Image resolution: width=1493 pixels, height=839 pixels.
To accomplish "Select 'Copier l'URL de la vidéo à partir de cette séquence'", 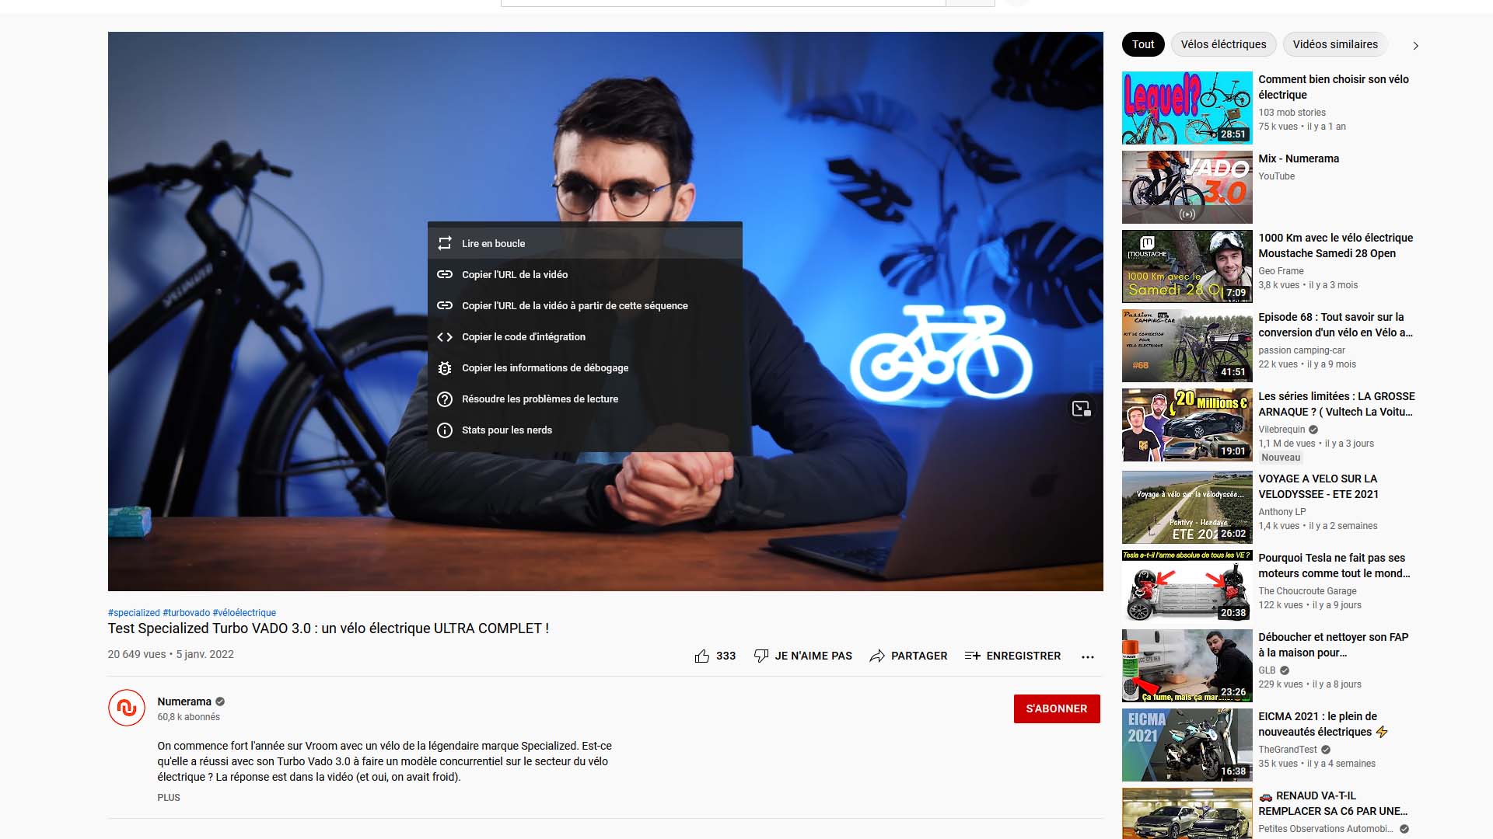I will [585, 305].
